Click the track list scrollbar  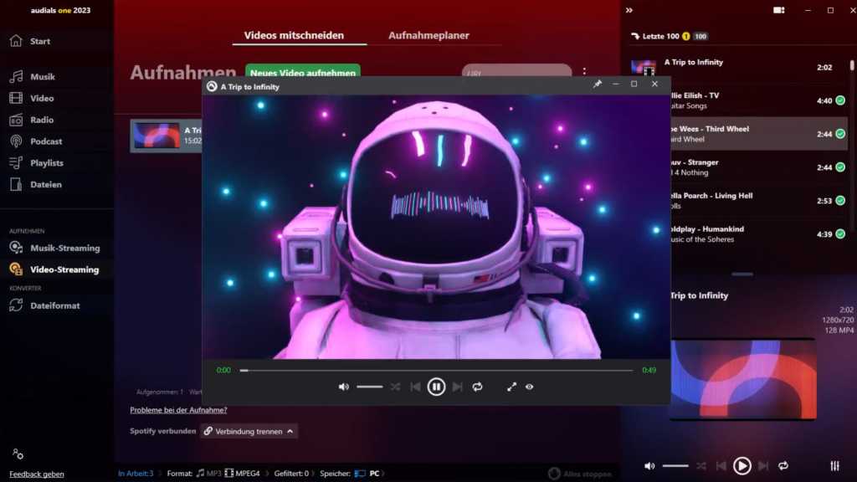[x=851, y=67]
